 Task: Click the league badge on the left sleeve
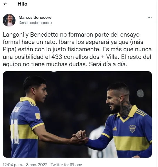point(38,116)
